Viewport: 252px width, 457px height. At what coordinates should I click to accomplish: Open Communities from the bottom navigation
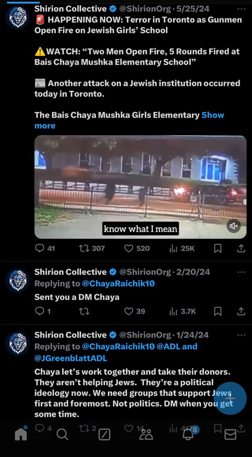[146, 434]
